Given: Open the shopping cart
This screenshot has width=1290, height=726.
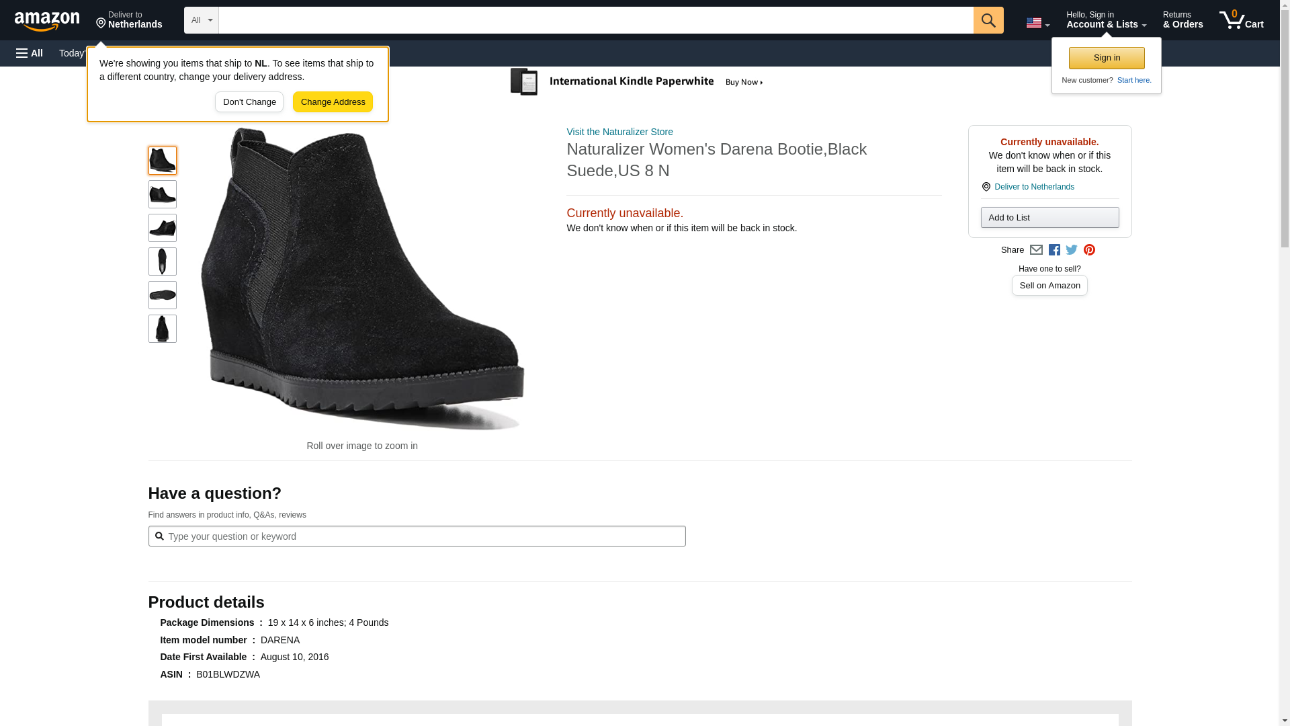Looking at the screenshot, I should point(1241,20).
